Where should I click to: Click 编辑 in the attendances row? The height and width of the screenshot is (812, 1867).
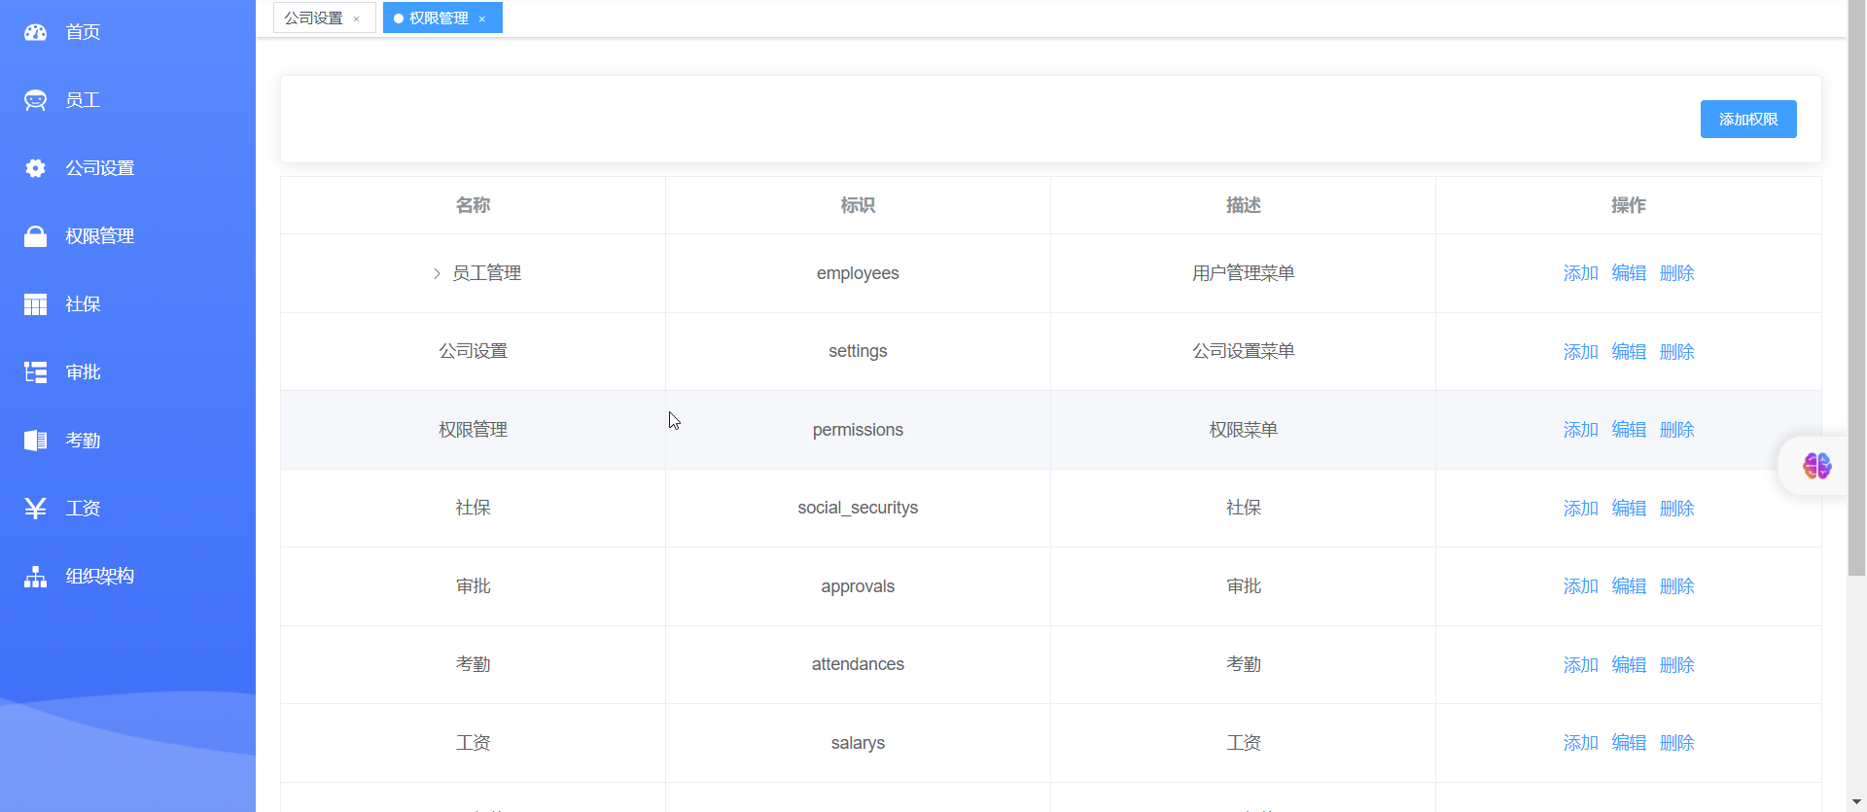coord(1629,665)
